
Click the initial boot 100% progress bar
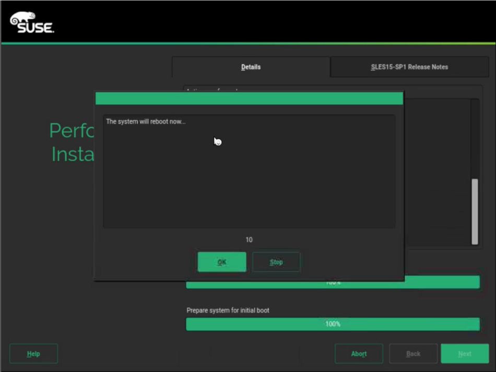(333, 324)
